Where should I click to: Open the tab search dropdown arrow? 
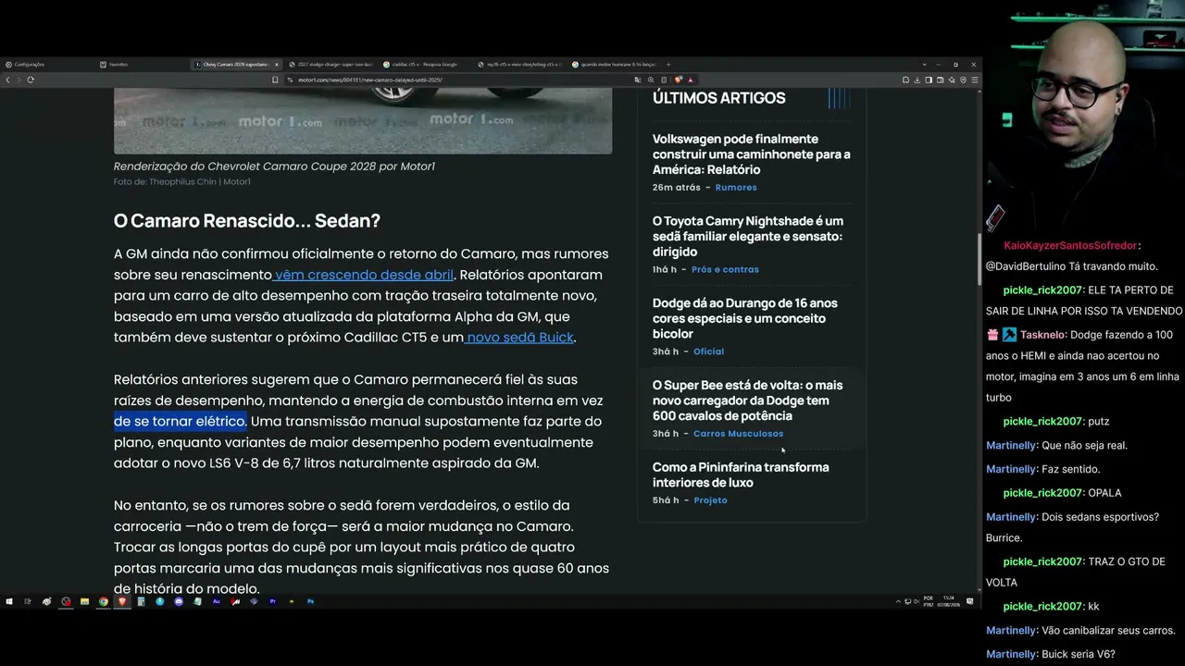[924, 65]
